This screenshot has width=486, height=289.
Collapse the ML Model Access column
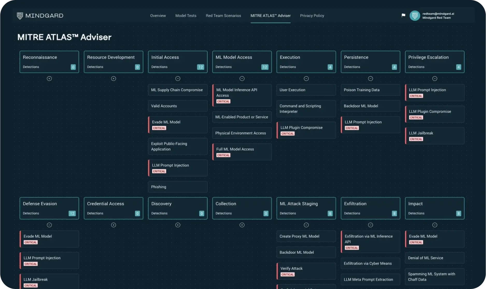pos(242,79)
